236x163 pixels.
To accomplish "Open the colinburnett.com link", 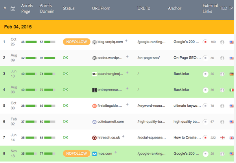I will [112, 122].
